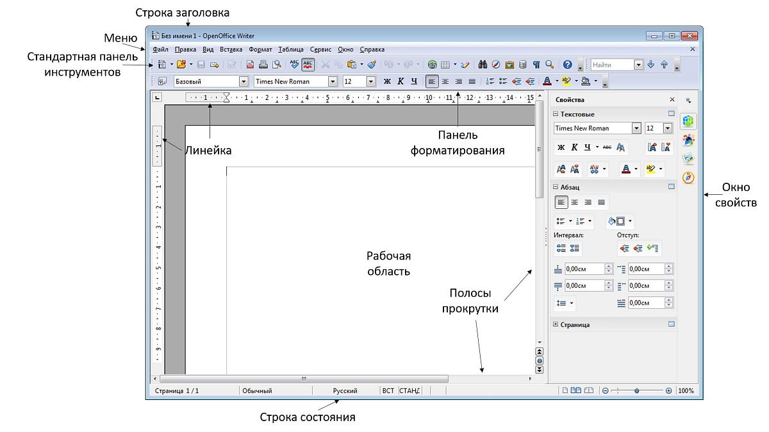Open font size dropdown in Properties sidebar
769x432 pixels.
(x=667, y=128)
